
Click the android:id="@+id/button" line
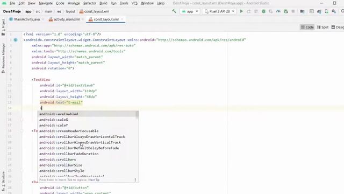pyautogui.click(x=64, y=188)
